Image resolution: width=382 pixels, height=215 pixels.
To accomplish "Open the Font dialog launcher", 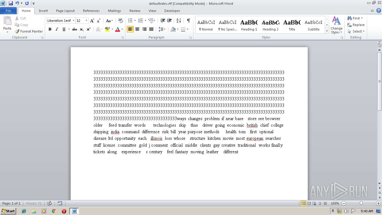I will coord(122,38).
